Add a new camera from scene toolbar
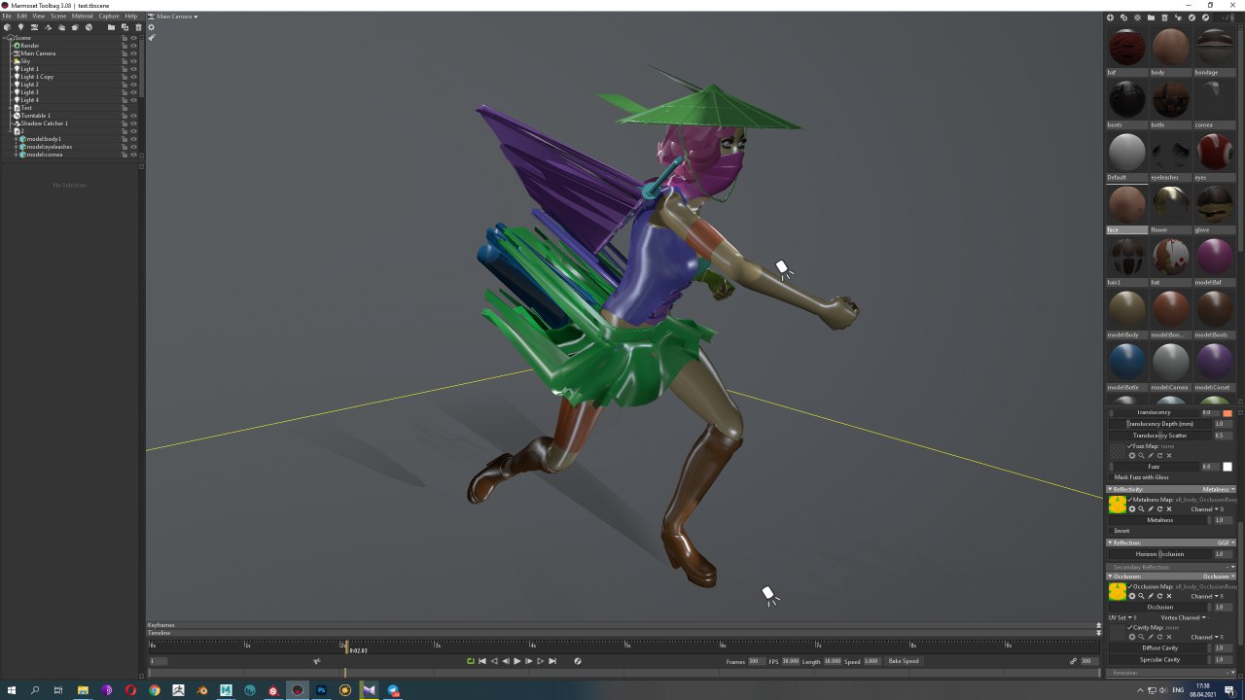1245x700 pixels. (x=34, y=27)
